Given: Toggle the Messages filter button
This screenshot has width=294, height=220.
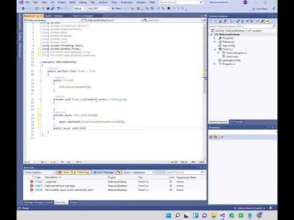Looking at the screenshot, I should point(104,172).
